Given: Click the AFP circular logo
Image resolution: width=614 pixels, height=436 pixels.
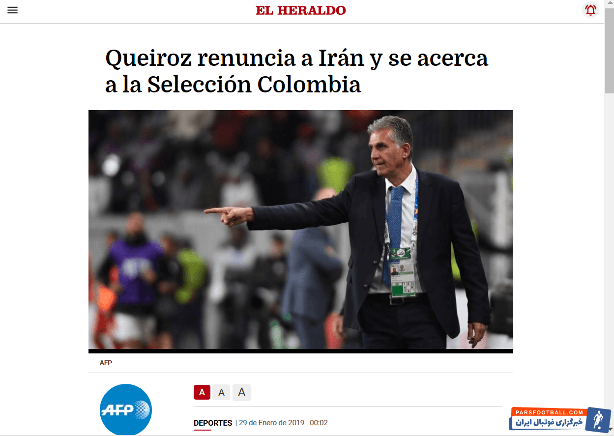Looking at the screenshot, I should tap(126, 409).
